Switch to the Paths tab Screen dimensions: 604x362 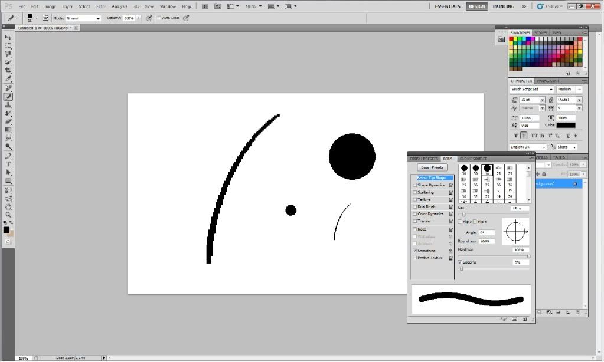[x=559, y=157]
